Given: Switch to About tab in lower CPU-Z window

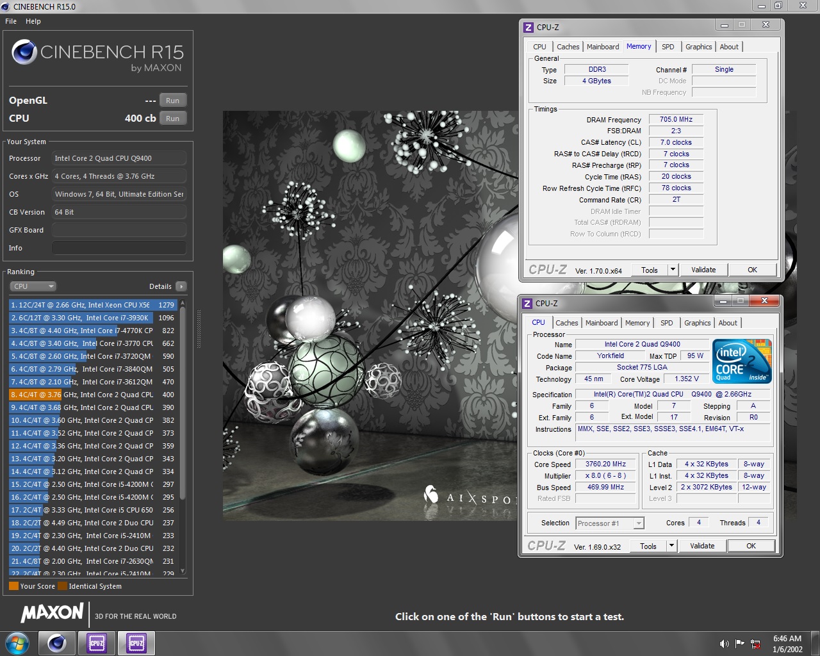Looking at the screenshot, I should [728, 323].
